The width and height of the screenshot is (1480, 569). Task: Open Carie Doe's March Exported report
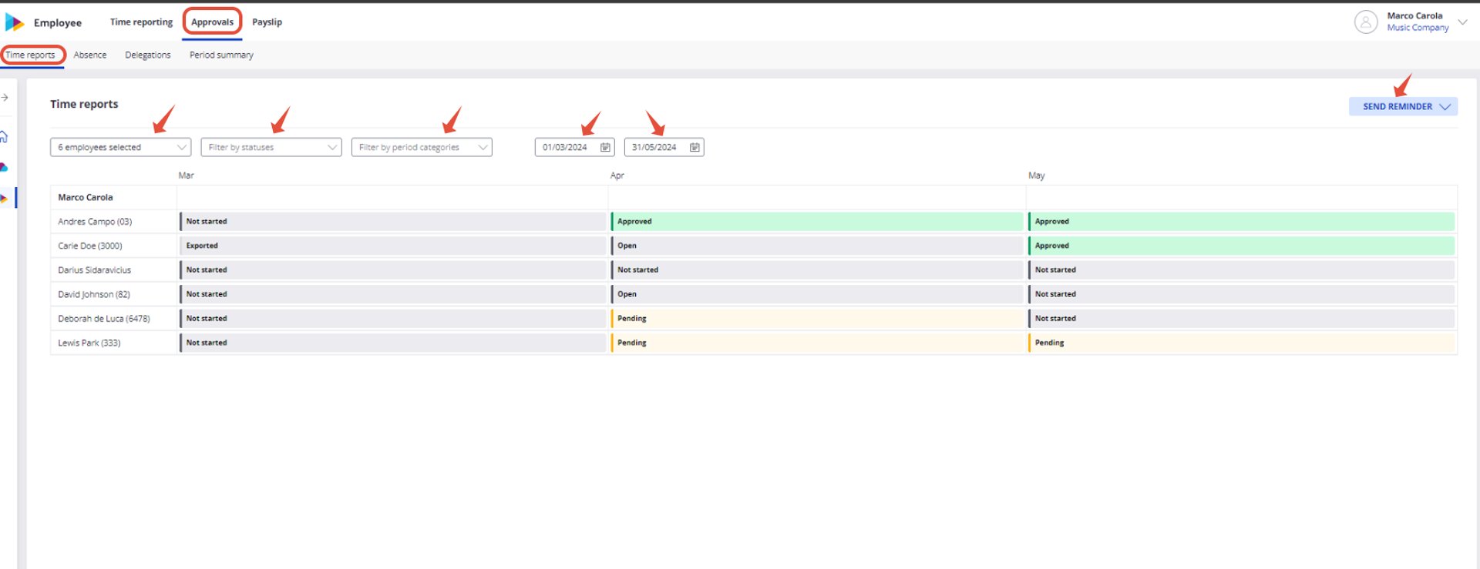pos(393,246)
